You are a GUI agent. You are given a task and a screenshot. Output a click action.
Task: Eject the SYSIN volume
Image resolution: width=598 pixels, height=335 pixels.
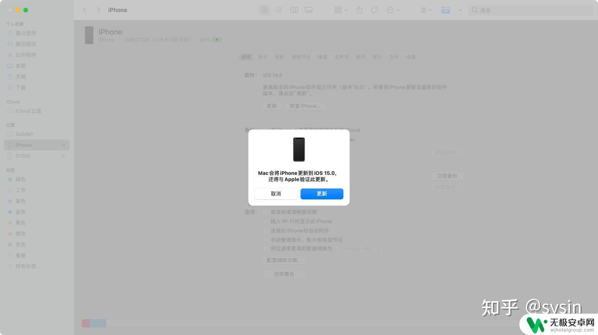pyautogui.click(x=63, y=156)
